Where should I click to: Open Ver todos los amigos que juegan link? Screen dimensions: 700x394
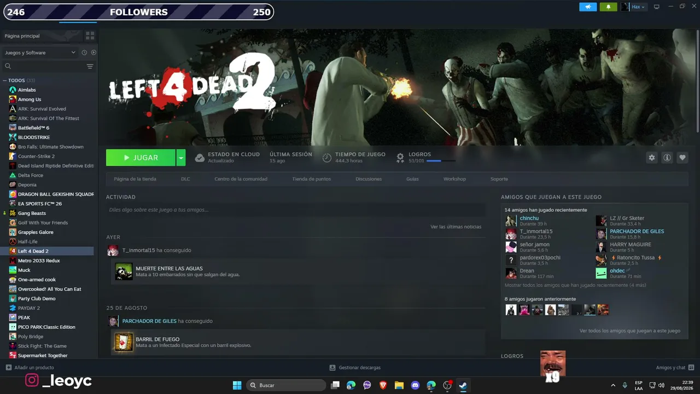tap(630, 331)
